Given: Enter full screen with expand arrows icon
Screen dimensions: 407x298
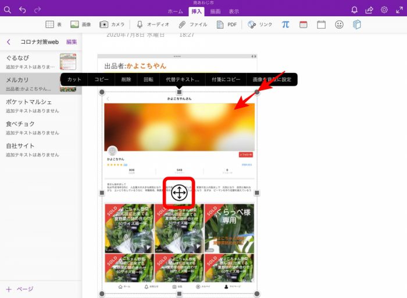Looking at the screenshot, I should (x=399, y=10).
